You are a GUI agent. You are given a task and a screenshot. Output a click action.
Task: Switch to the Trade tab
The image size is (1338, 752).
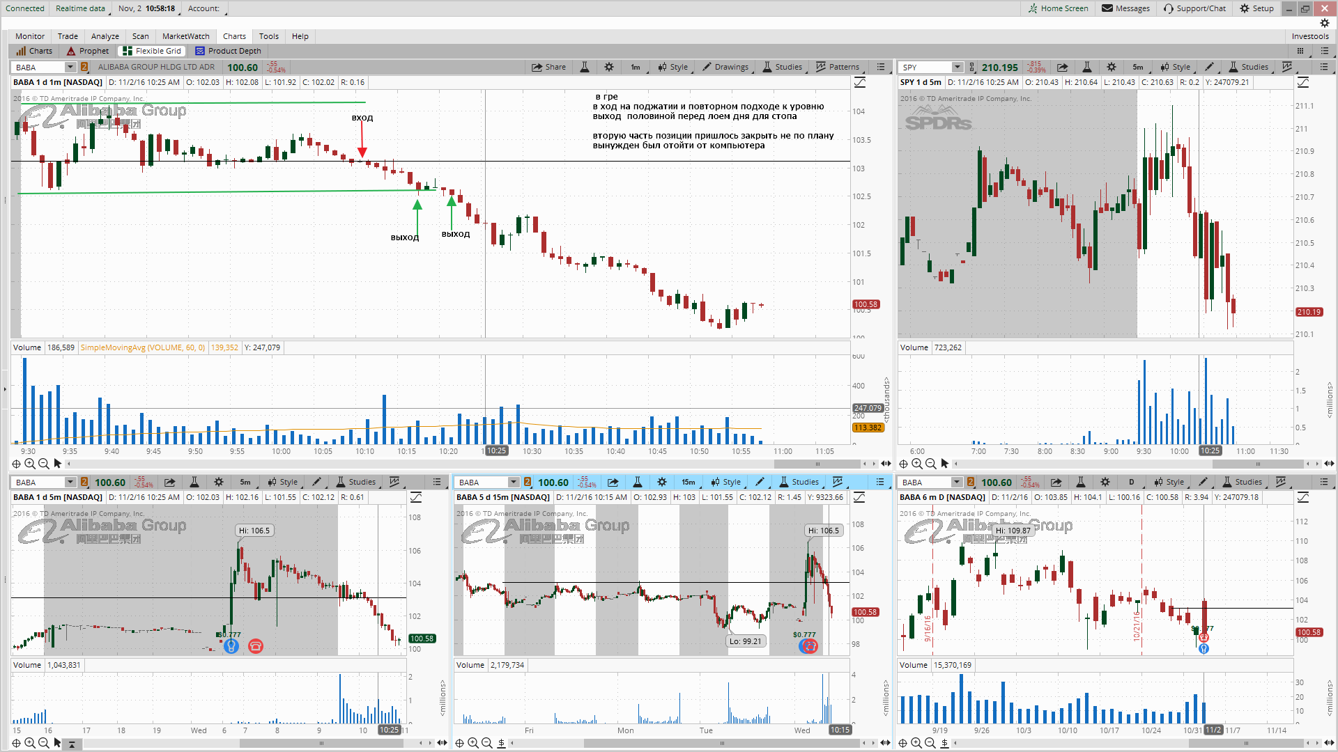68,36
